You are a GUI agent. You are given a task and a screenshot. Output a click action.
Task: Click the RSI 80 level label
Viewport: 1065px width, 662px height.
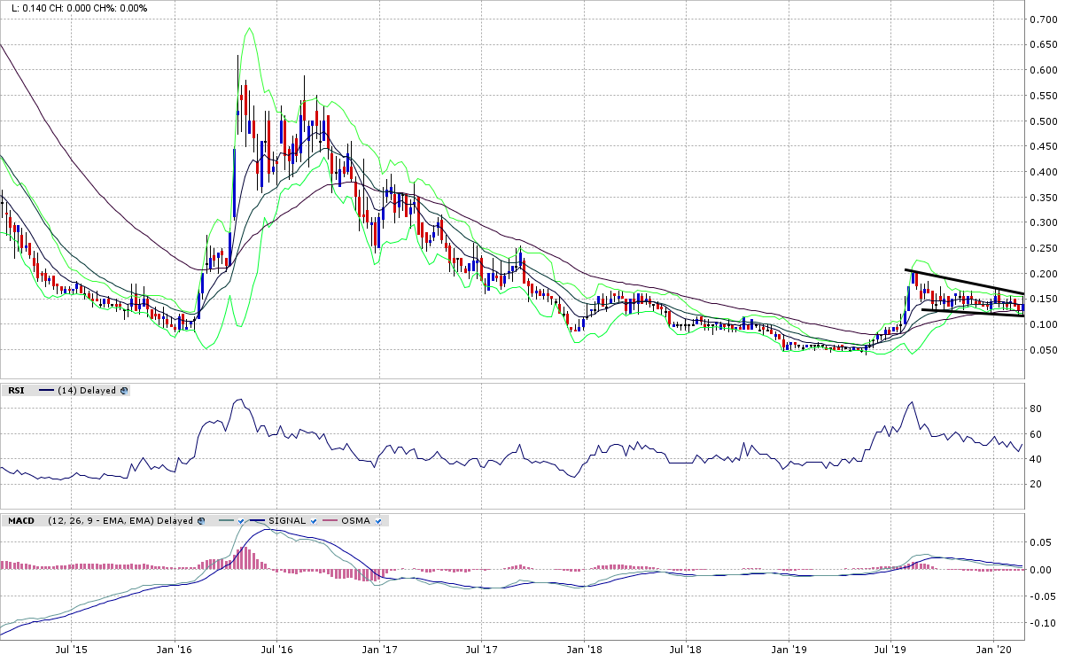[1036, 409]
